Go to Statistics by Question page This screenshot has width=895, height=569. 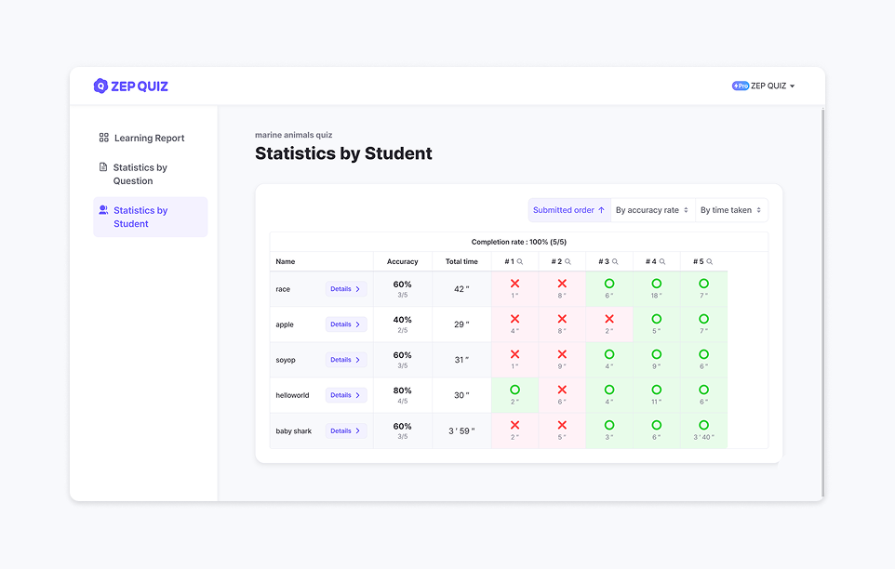[x=140, y=174]
